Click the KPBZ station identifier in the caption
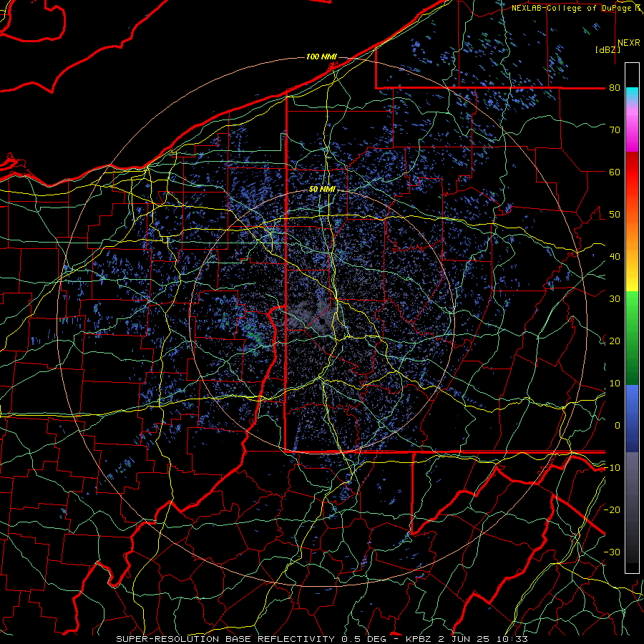644x644 pixels. click(419, 639)
